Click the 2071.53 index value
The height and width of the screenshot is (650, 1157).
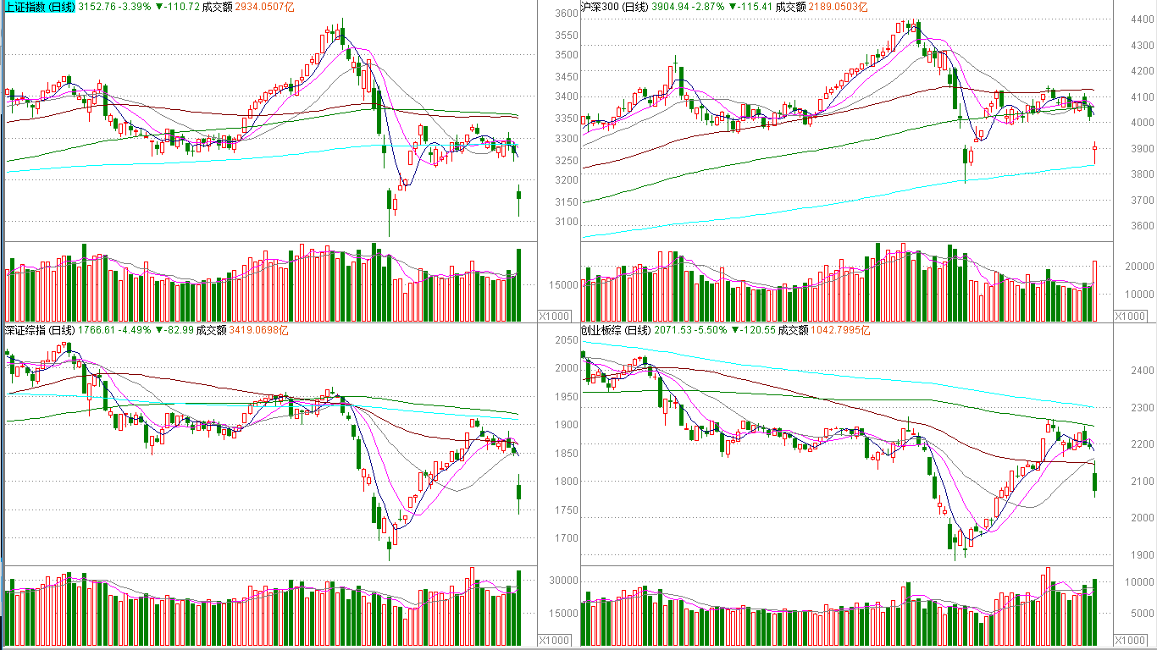coord(672,330)
